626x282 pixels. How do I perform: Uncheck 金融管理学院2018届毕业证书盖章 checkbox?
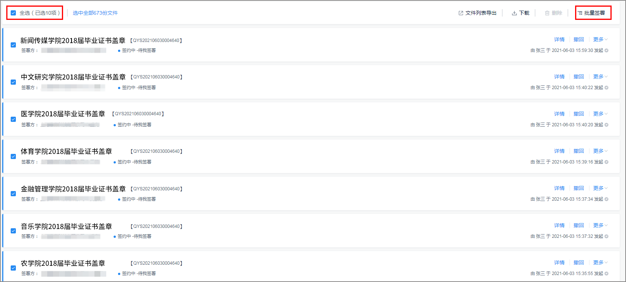[x=13, y=194]
